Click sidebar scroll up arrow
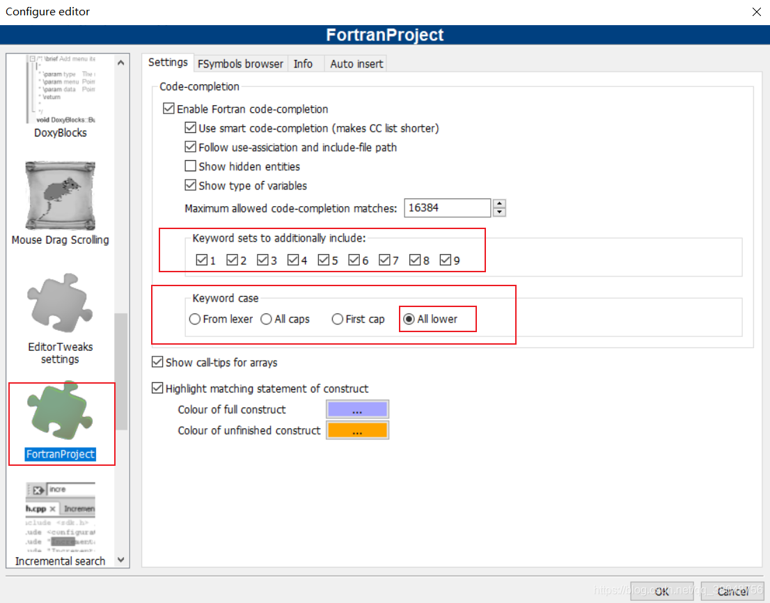 coord(121,63)
